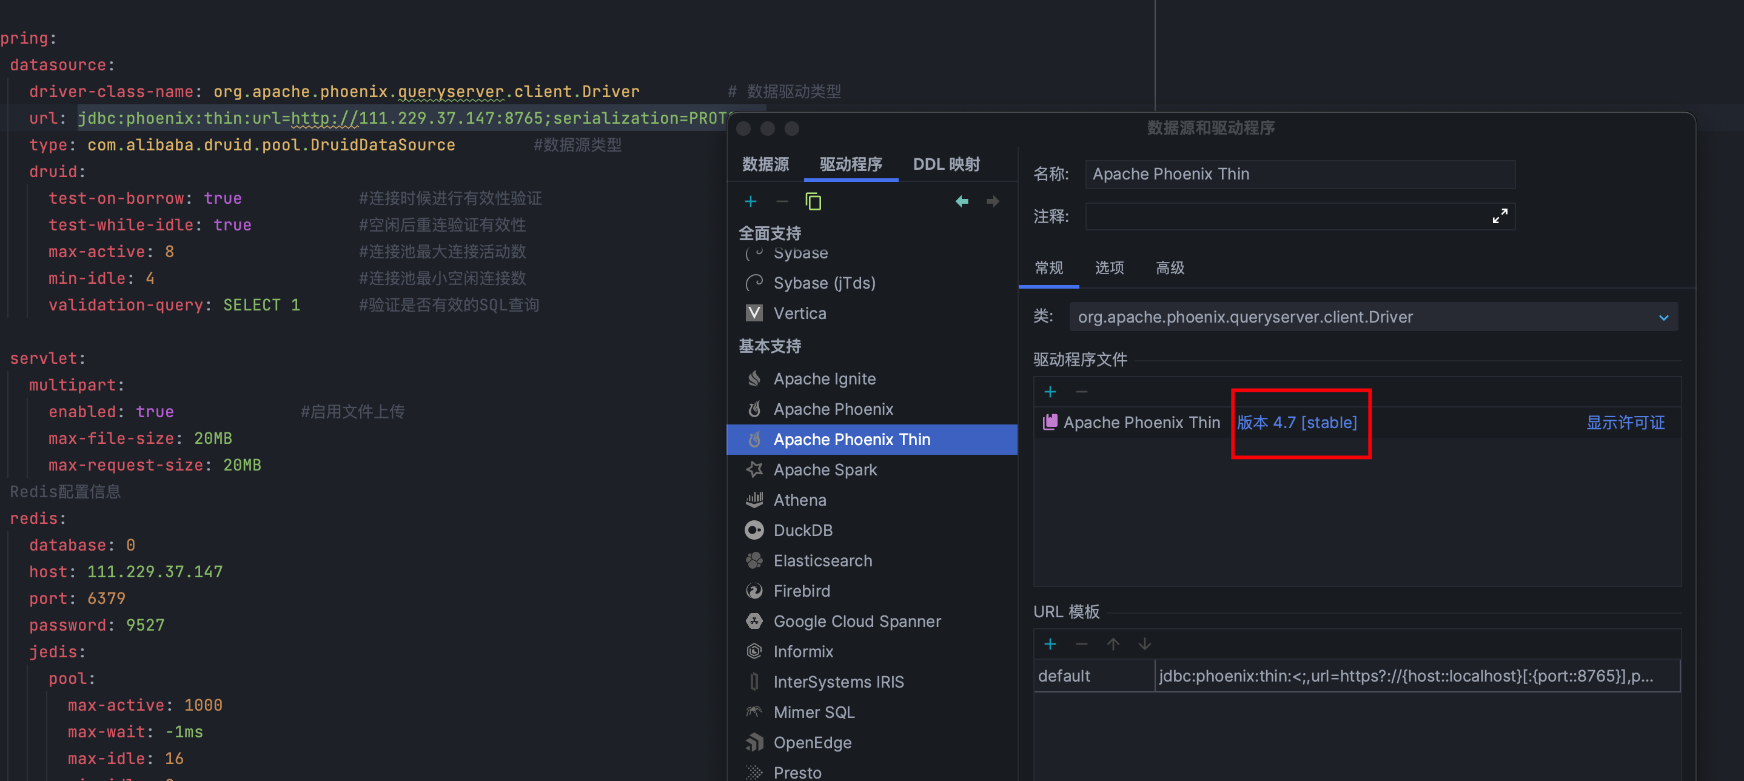1744x781 pixels.
Task: Add a driver file with plus
Action: click(1050, 392)
